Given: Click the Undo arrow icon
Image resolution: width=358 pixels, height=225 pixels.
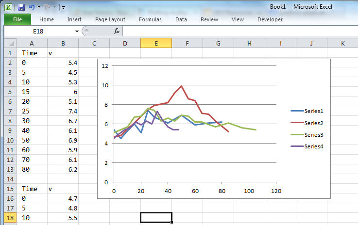Looking at the screenshot, I should pyautogui.click(x=32, y=7).
